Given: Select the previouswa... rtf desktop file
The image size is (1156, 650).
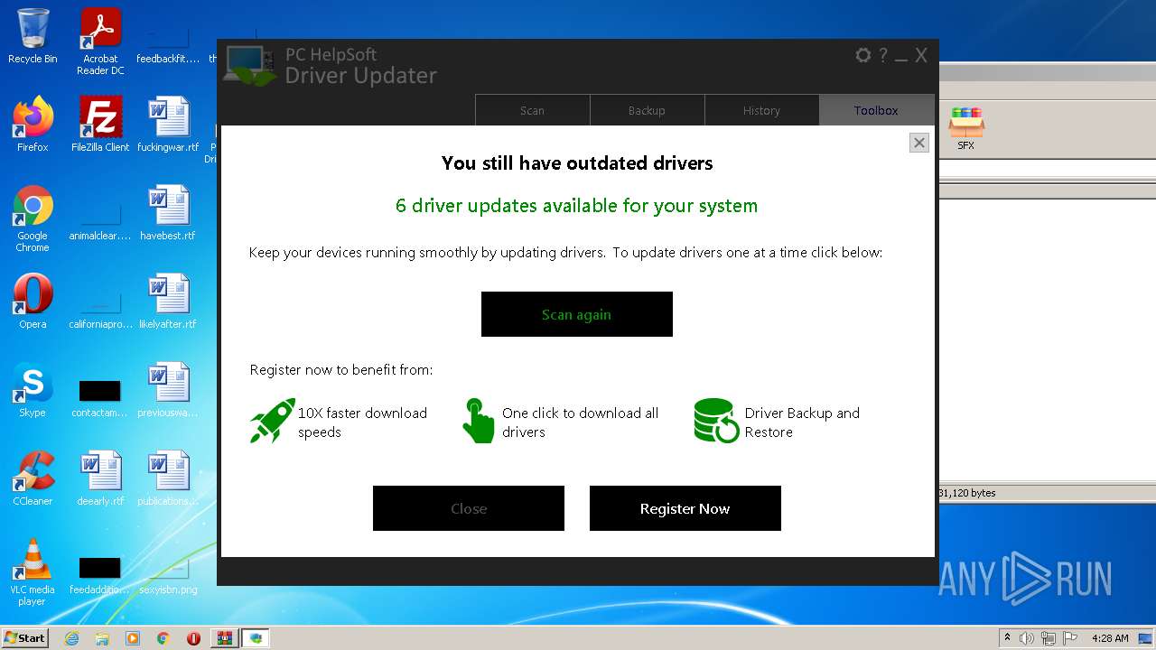Looking at the screenshot, I should 168,390.
